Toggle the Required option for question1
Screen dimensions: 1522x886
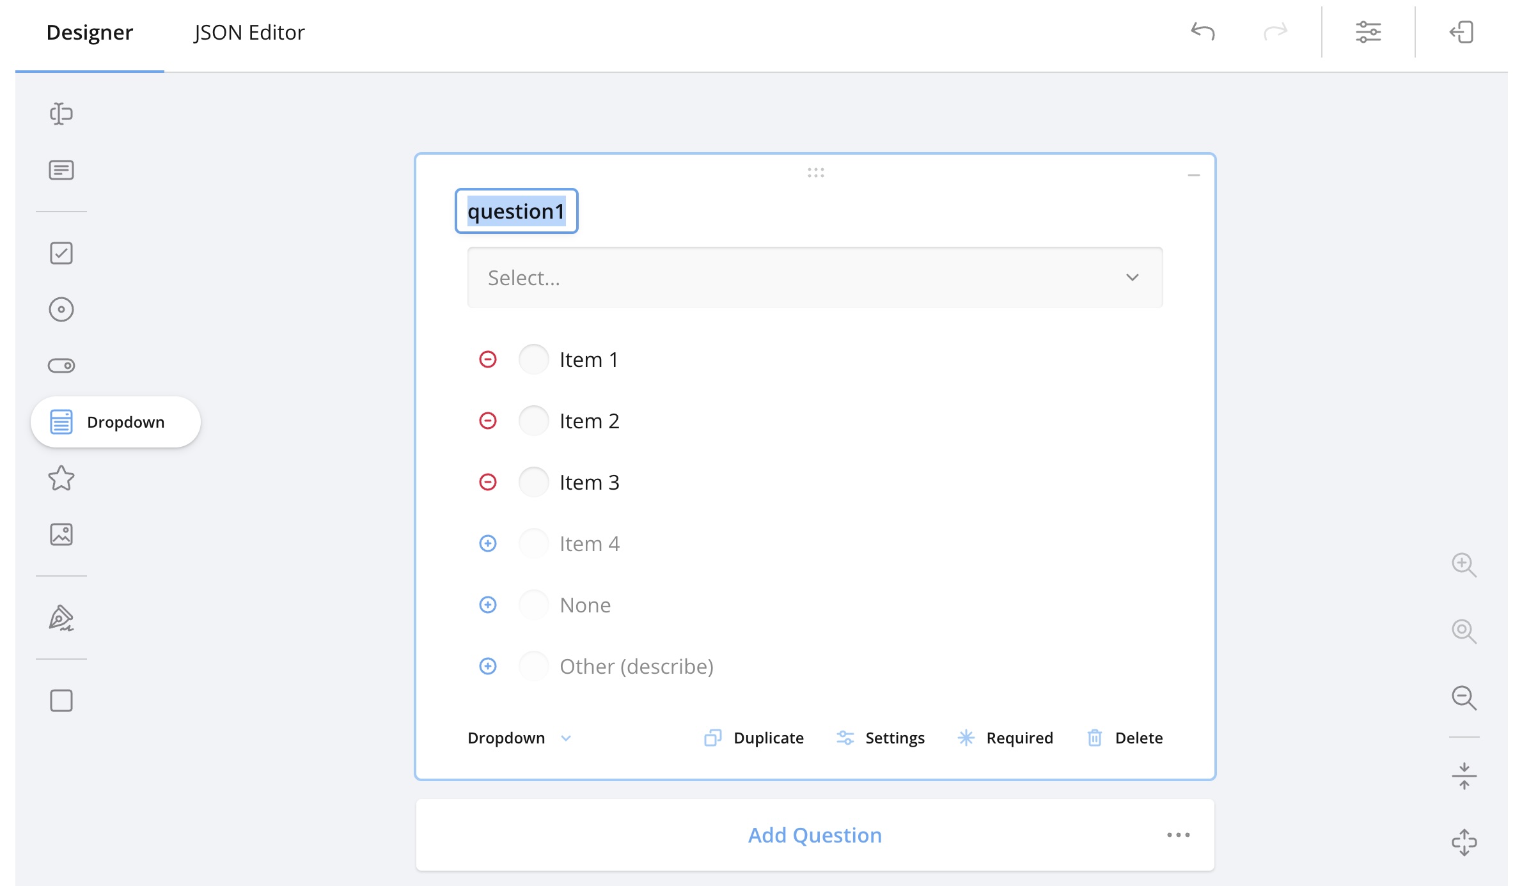click(x=1005, y=738)
